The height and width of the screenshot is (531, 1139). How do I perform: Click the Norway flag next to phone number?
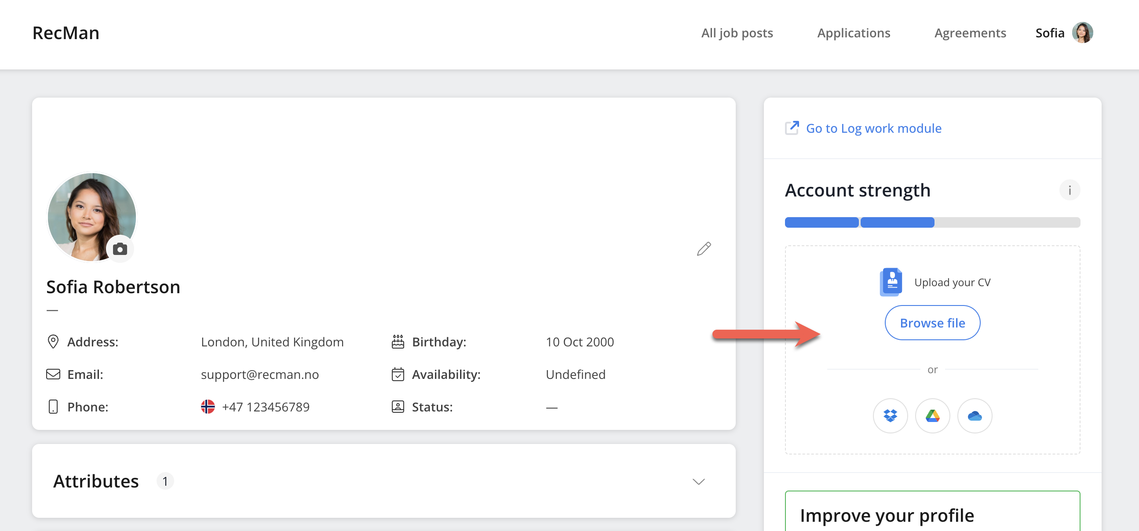point(208,407)
